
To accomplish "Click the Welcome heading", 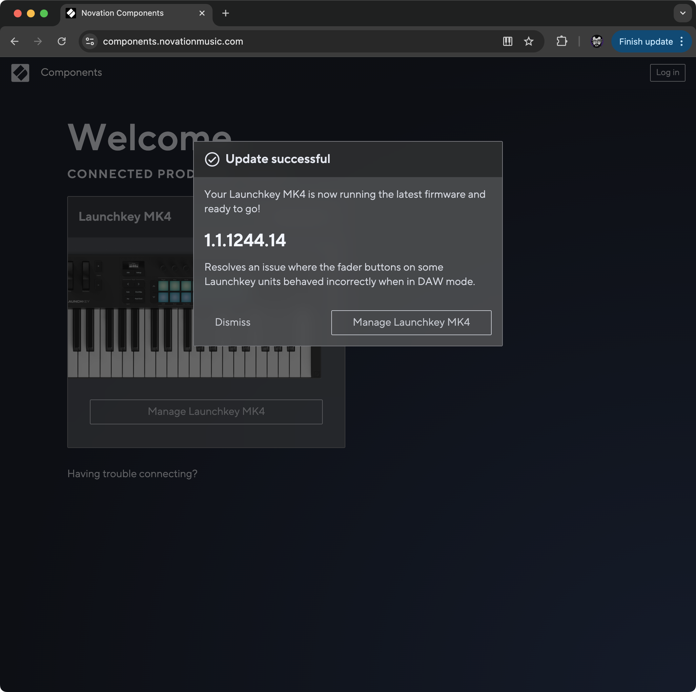I will pyautogui.click(x=150, y=137).
